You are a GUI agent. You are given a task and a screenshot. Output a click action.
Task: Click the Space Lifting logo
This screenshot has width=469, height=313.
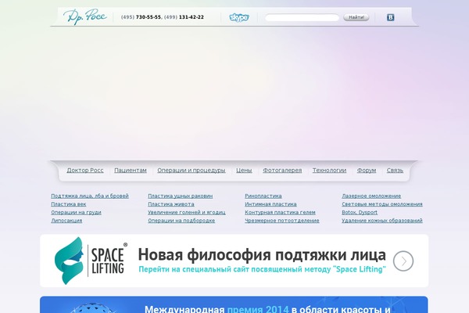click(91, 261)
